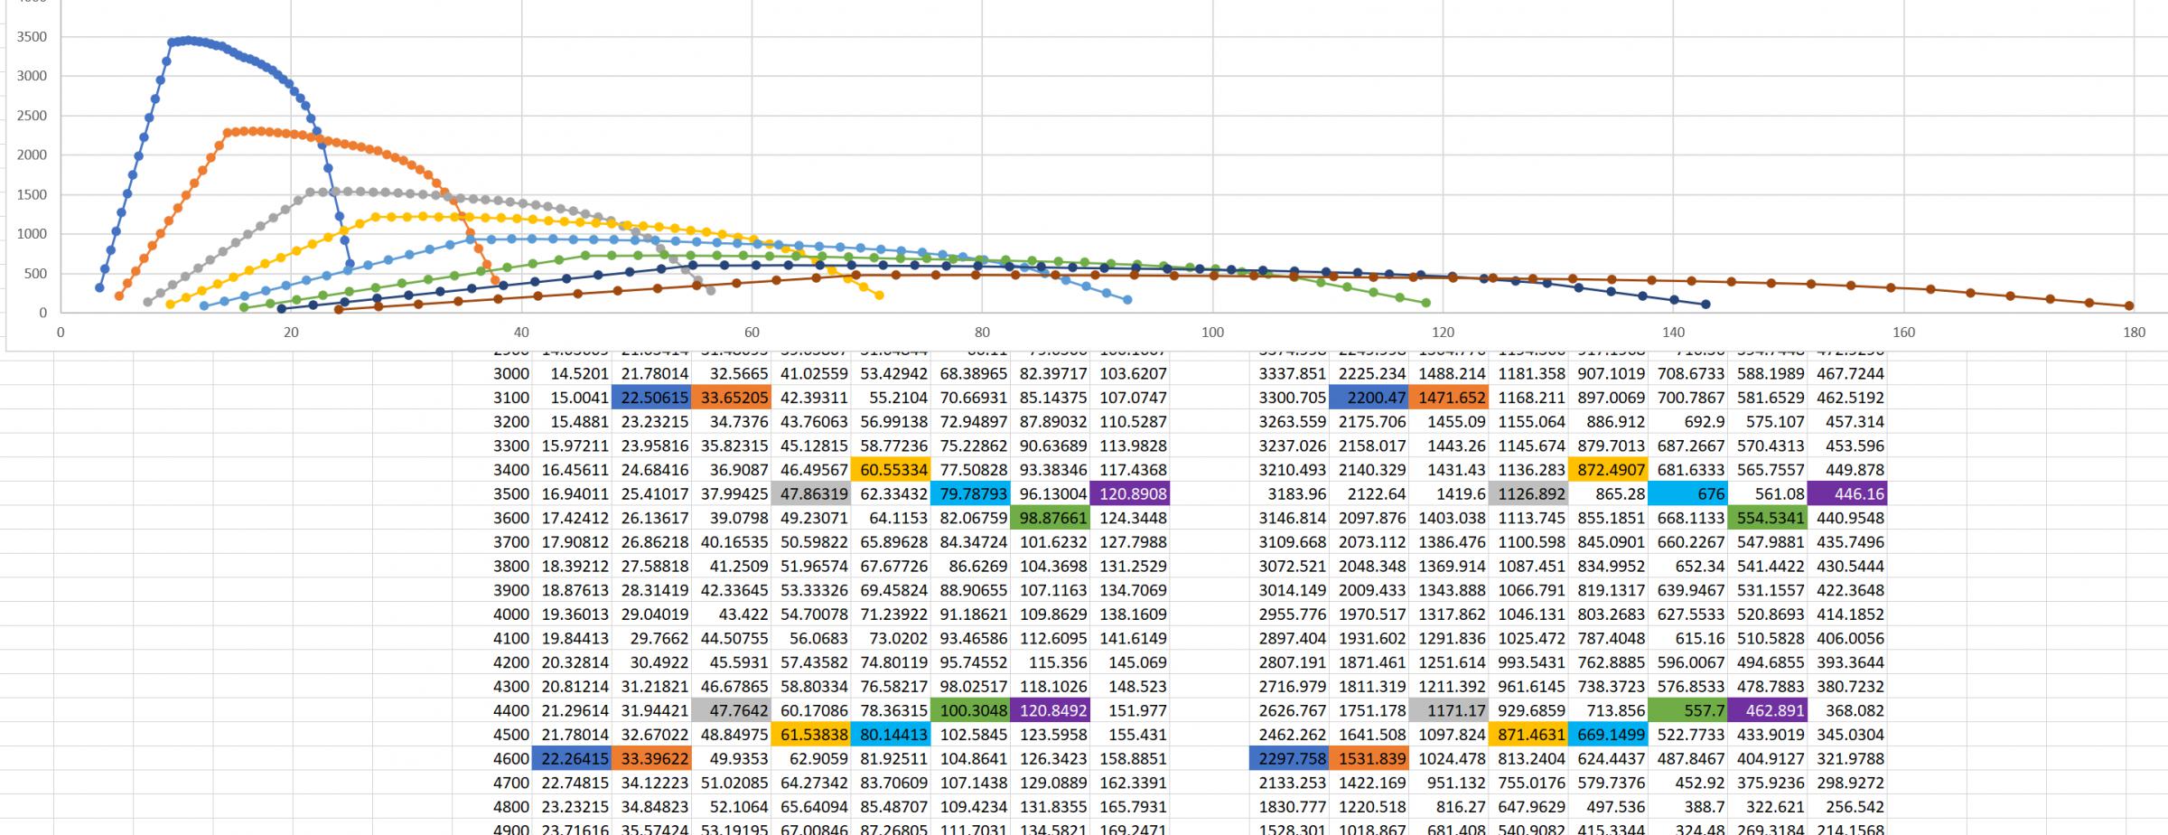The image size is (2168, 835).
Task: Select the purple cell 446.16
Action: (x=1847, y=494)
